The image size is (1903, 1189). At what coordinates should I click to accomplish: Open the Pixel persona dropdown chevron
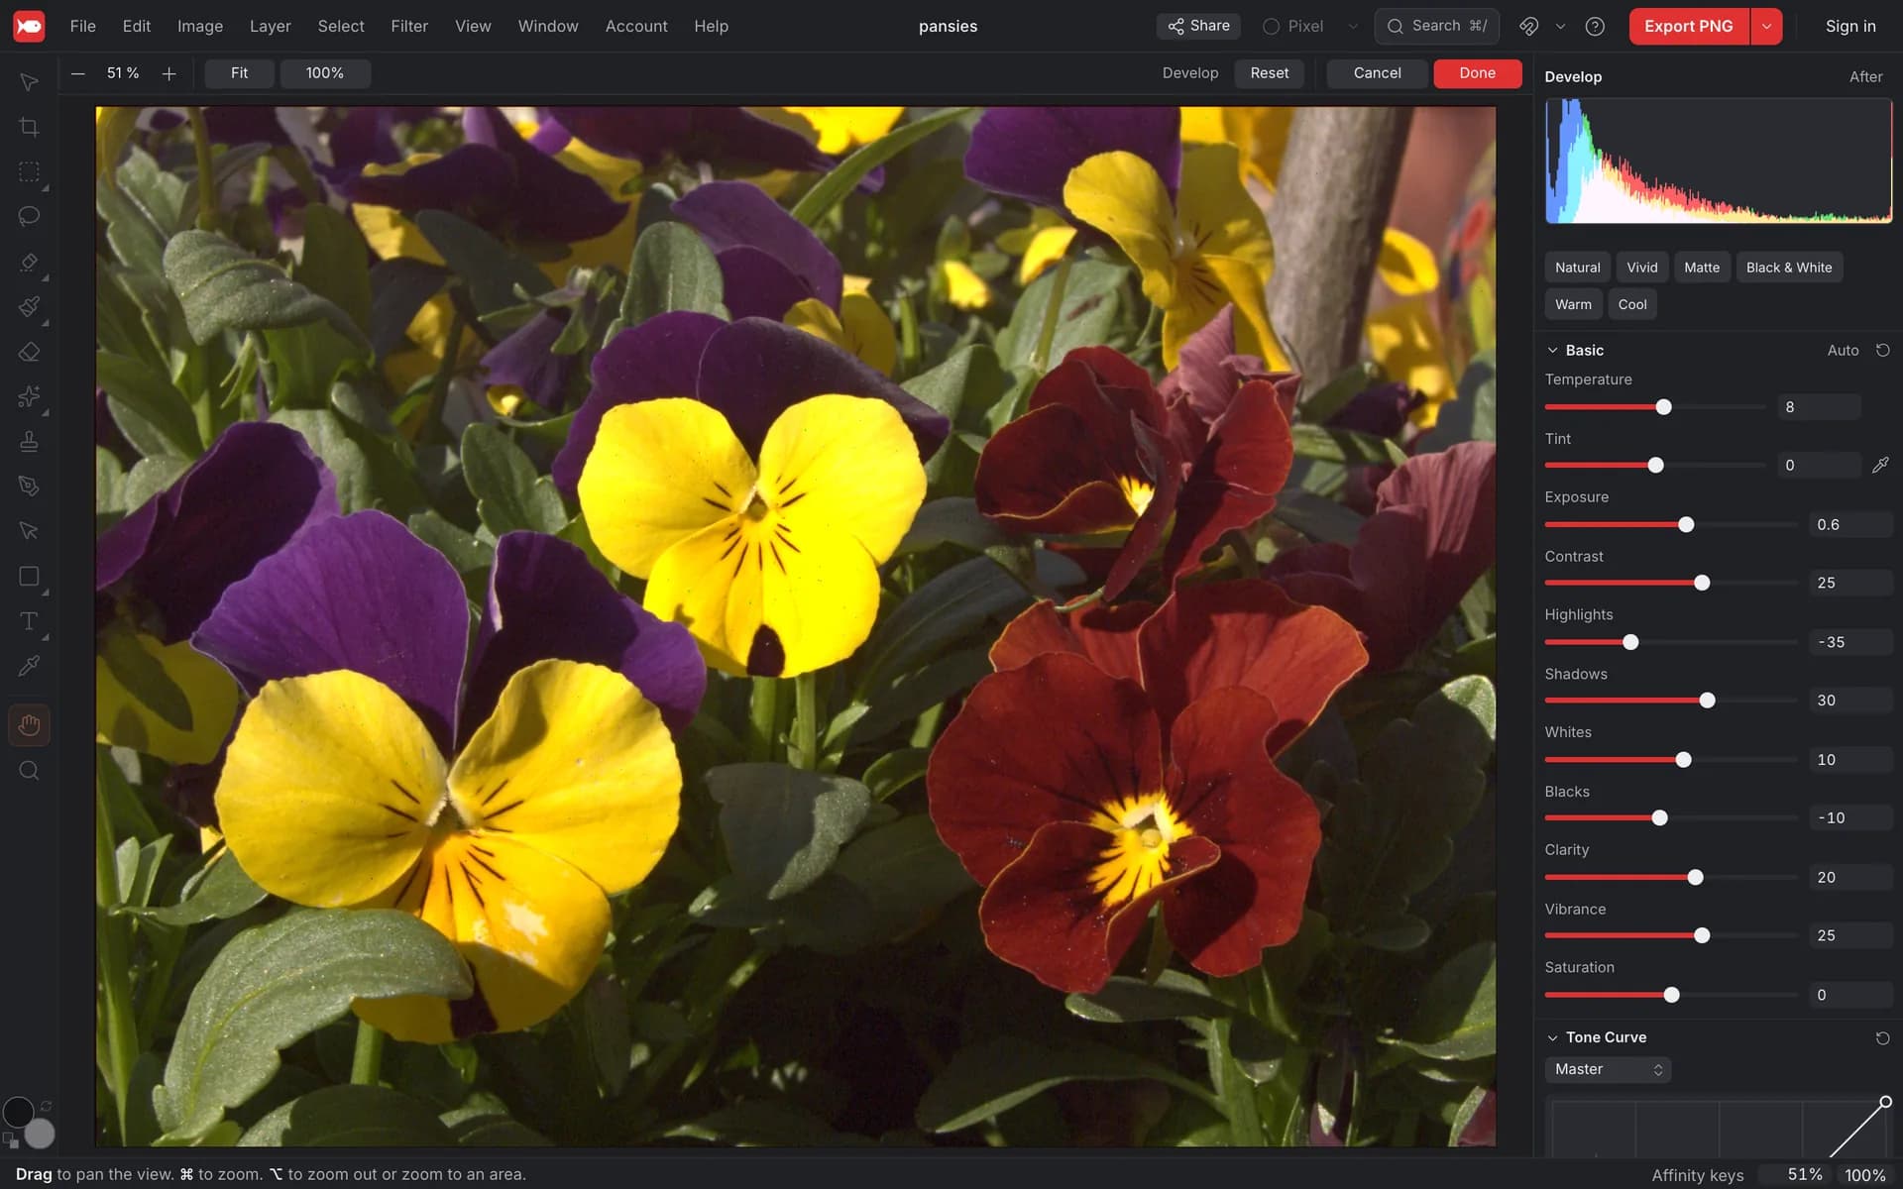1352,26
